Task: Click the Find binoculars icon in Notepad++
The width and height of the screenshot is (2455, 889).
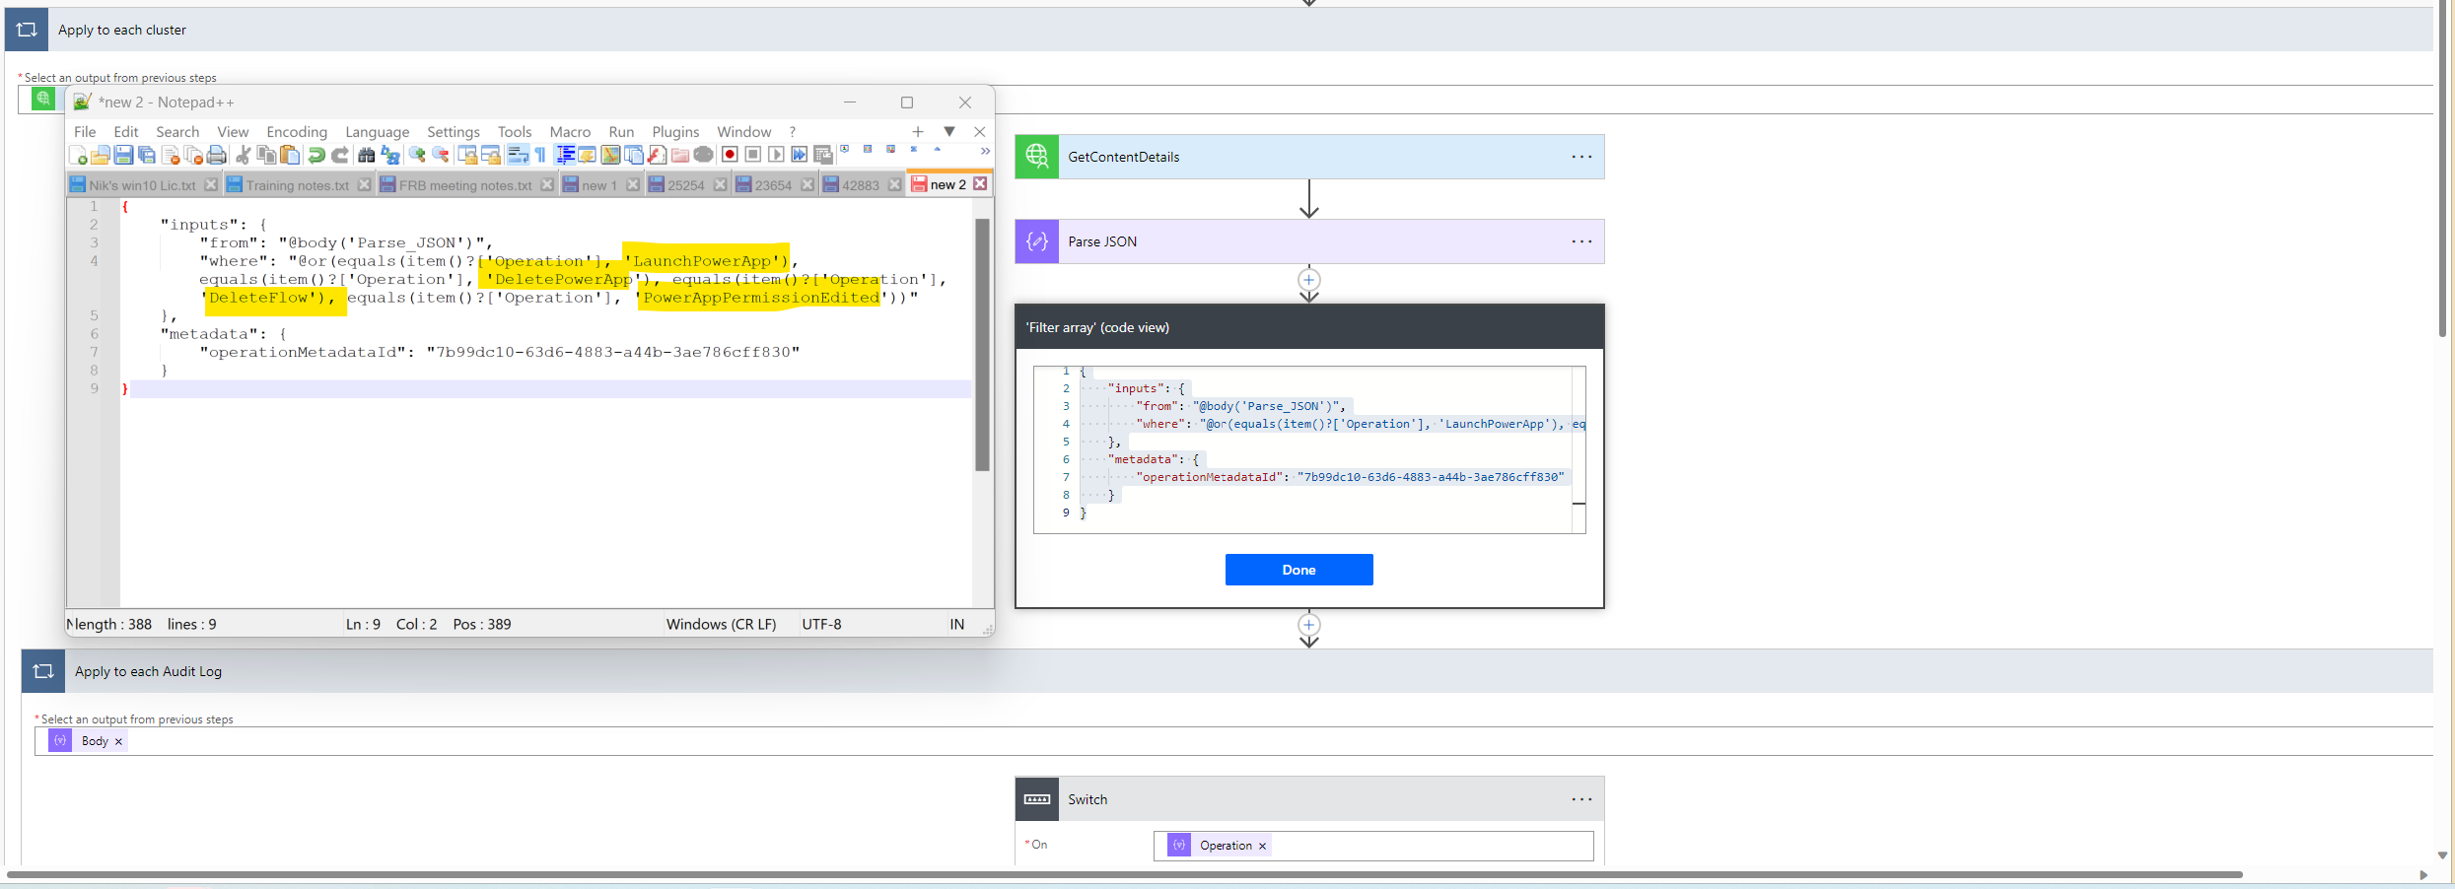Action: [367, 155]
